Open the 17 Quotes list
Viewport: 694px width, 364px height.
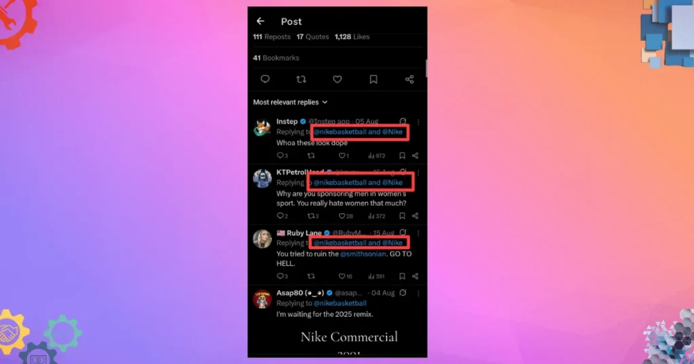[x=312, y=37]
